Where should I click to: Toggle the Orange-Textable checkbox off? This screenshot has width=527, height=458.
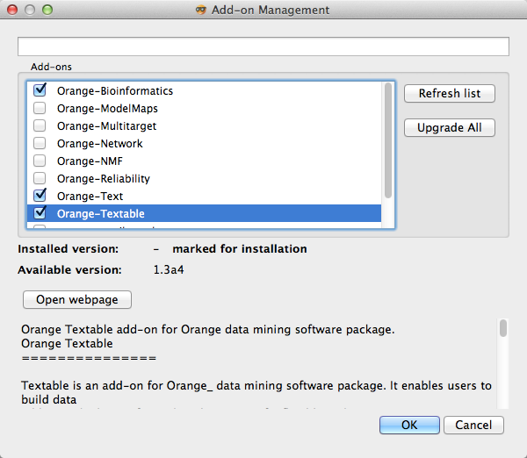point(40,213)
